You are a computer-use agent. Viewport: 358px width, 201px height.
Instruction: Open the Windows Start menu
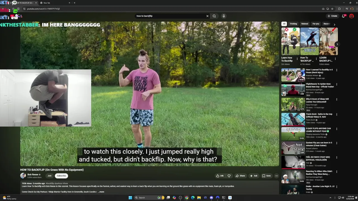click(130, 198)
